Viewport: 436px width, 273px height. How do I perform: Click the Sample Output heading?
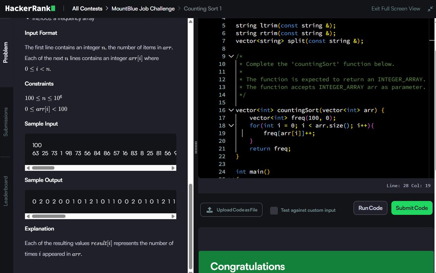coord(44,180)
